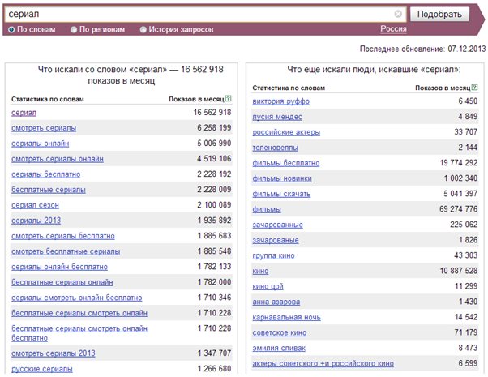Open the смотреть сериалы link
Screen dimensions: 488x377
(44, 128)
